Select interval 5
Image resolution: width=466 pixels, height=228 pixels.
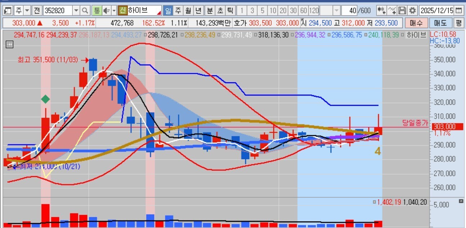tap(263, 10)
